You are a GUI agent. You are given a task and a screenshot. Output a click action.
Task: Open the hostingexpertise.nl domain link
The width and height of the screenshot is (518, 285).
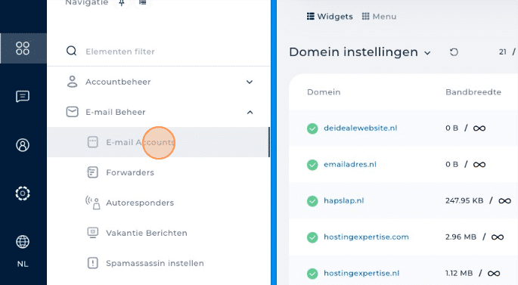(361, 274)
